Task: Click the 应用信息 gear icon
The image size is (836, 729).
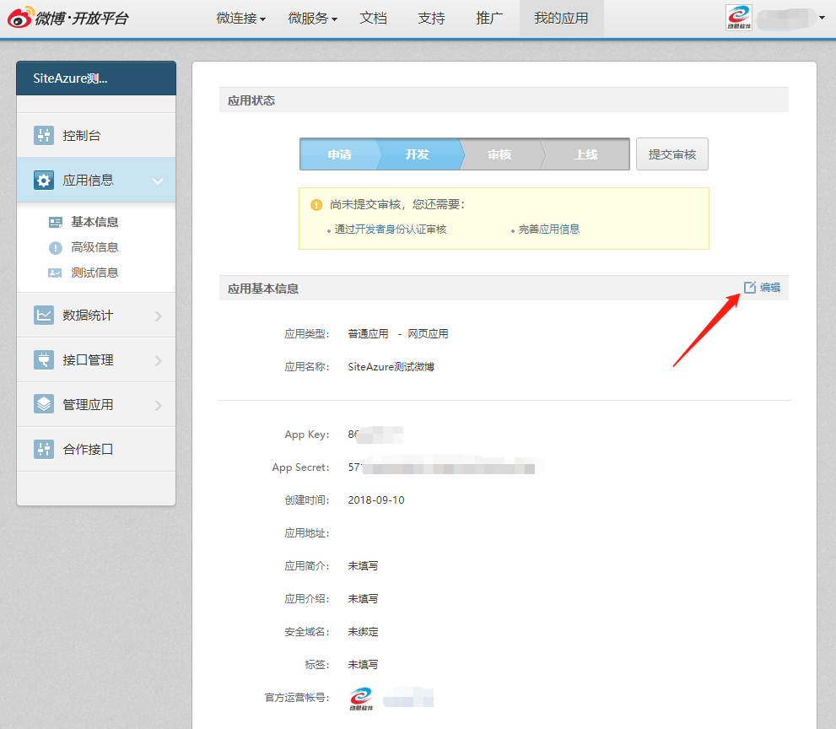Action: tap(43, 180)
